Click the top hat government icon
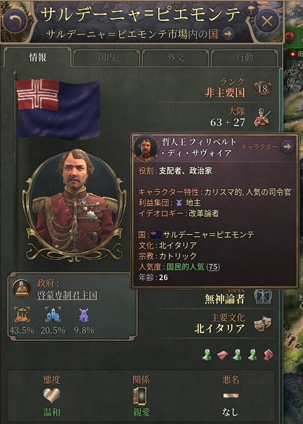 coord(22,289)
